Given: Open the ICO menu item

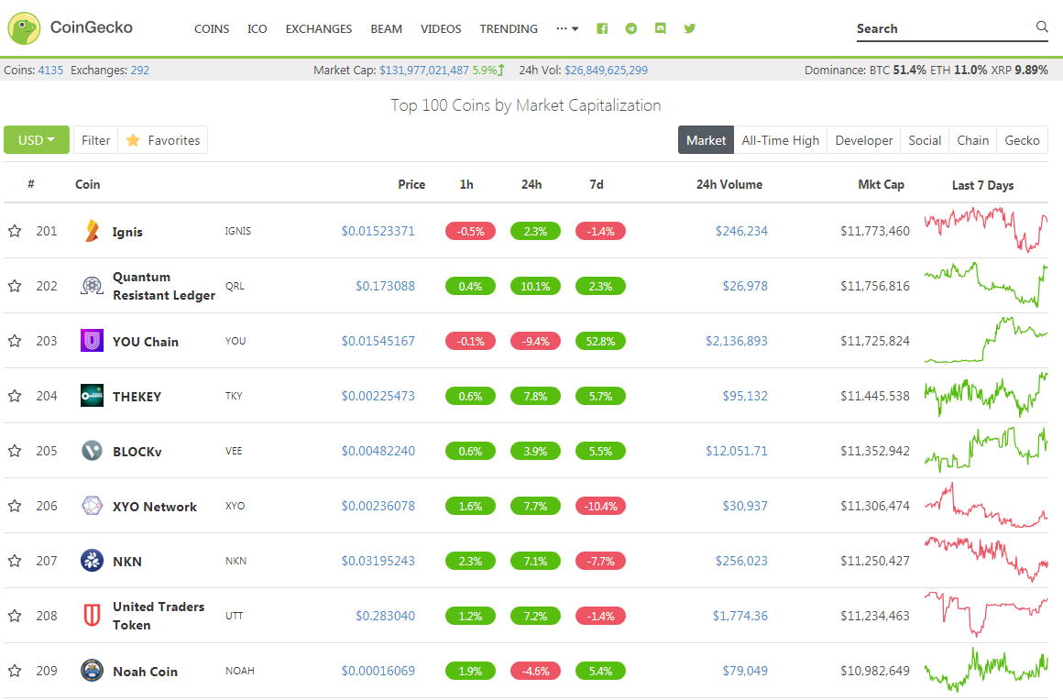Looking at the screenshot, I should click(257, 28).
